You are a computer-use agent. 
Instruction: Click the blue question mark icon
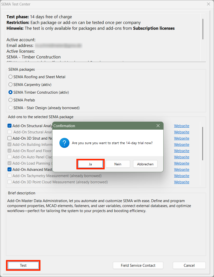[64, 143]
